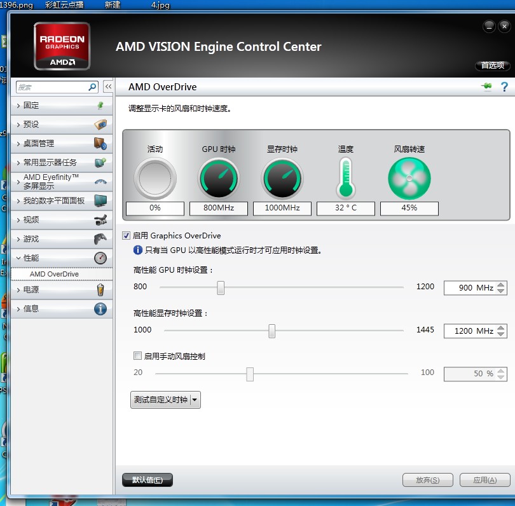Click the 32 ° C temperature readout

point(346,208)
